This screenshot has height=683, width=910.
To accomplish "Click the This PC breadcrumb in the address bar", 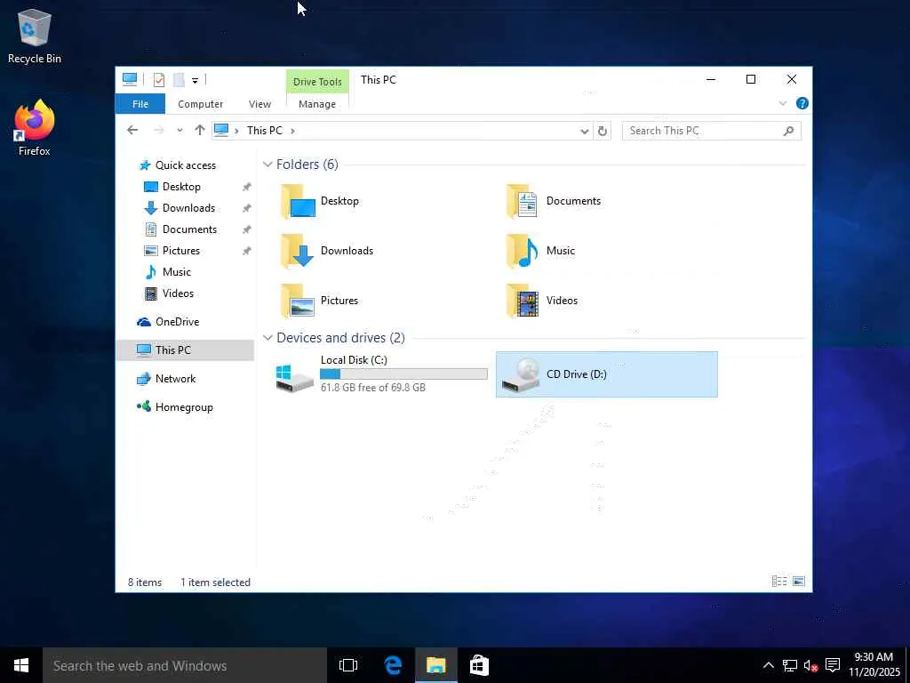I will [x=265, y=131].
